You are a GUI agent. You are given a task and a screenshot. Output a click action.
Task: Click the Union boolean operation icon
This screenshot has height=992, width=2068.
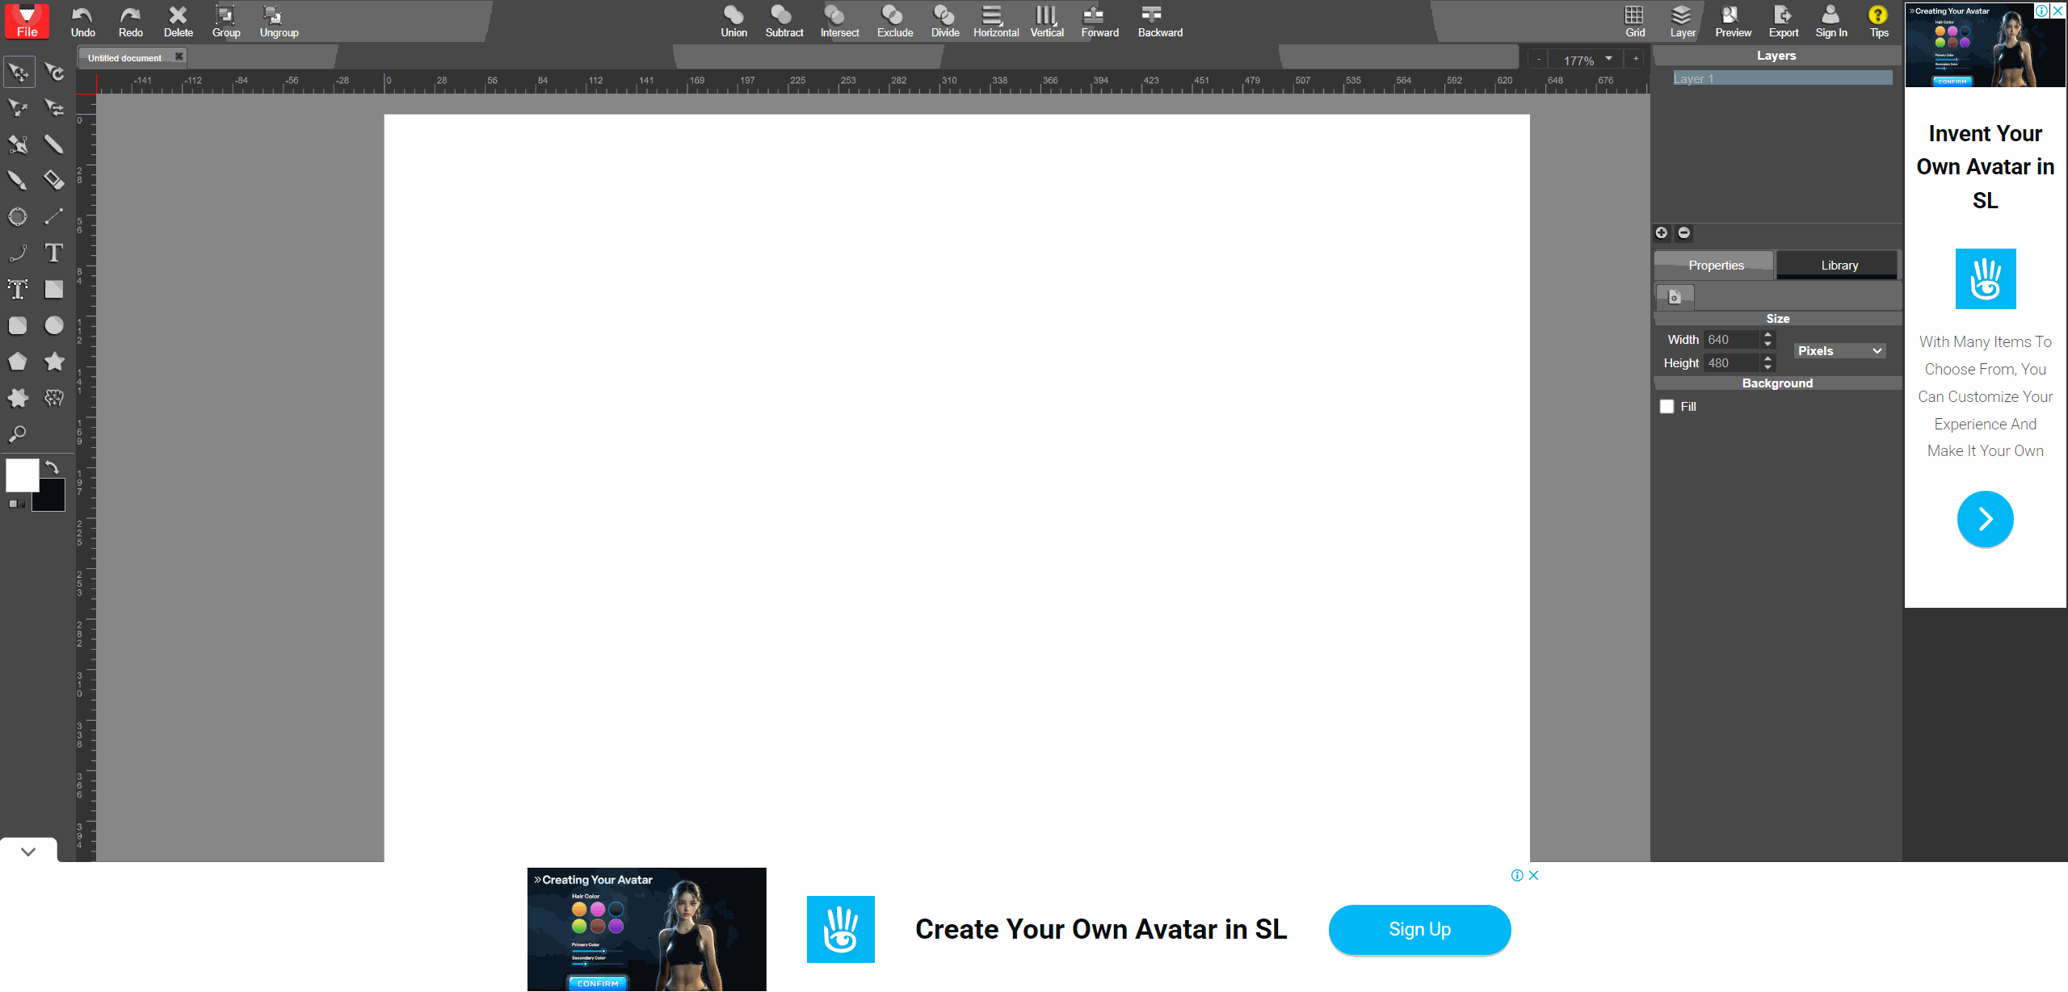(733, 22)
